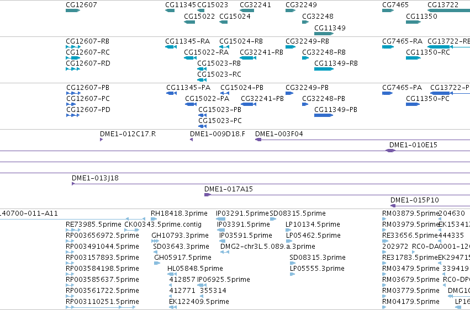This screenshot has height=310, width=470.
Task: Click protein CG15022-PA
Action: [191, 104]
